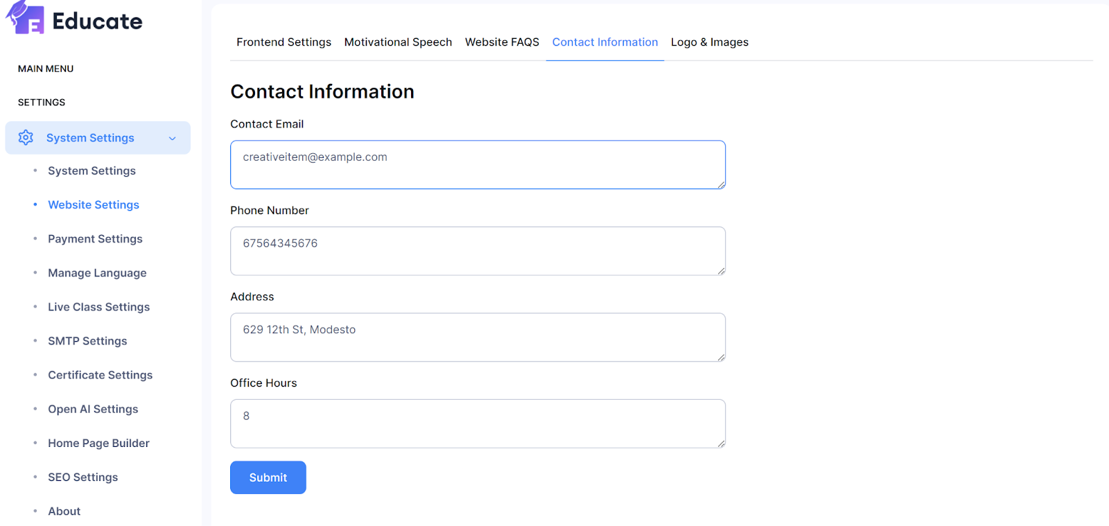Grab the Contact Email resize handle
This screenshot has width=1109, height=526.
(722, 185)
